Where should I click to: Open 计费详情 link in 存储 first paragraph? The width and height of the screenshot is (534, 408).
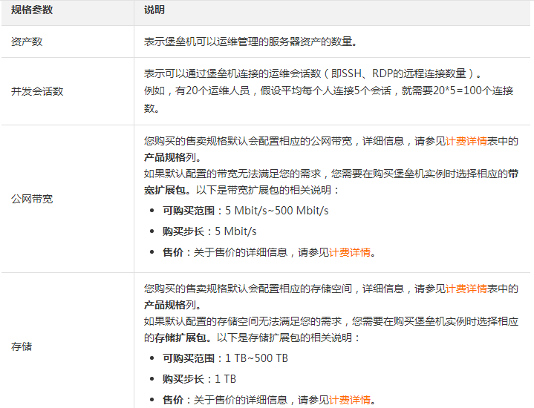[x=466, y=289]
